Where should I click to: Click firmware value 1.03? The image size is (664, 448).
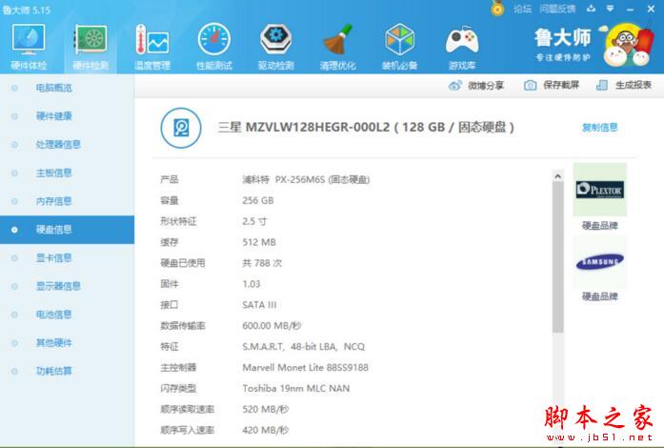click(252, 284)
